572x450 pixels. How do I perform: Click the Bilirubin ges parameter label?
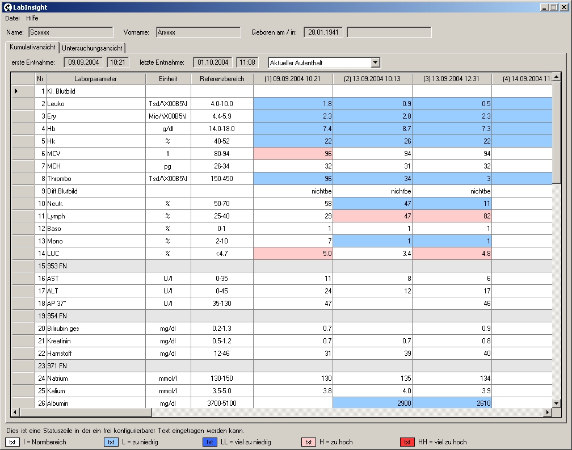(x=96, y=328)
